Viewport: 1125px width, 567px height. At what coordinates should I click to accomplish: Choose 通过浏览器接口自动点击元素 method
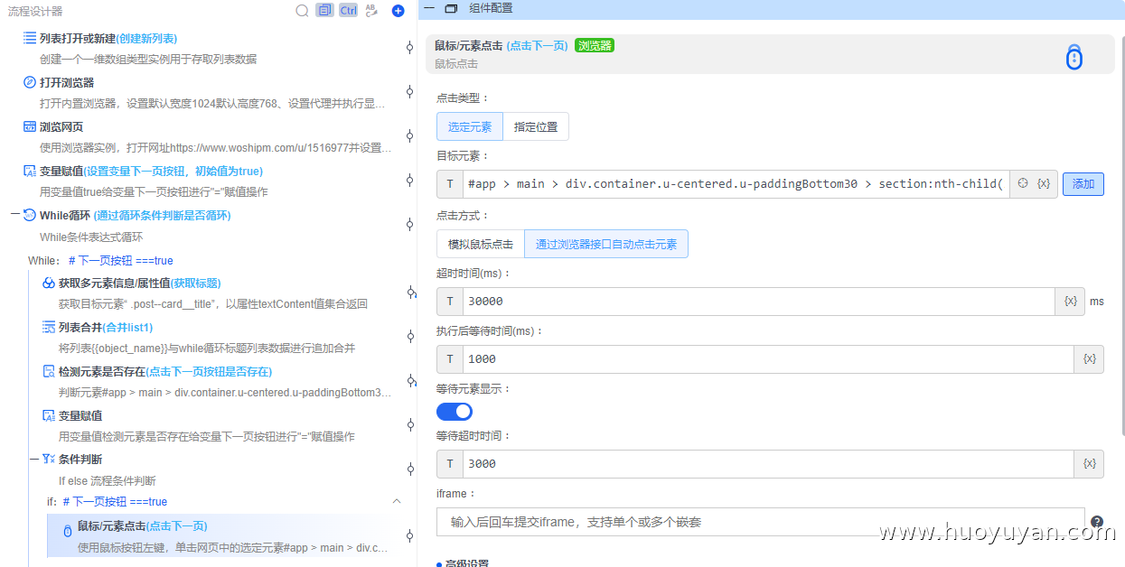pos(606,244)
